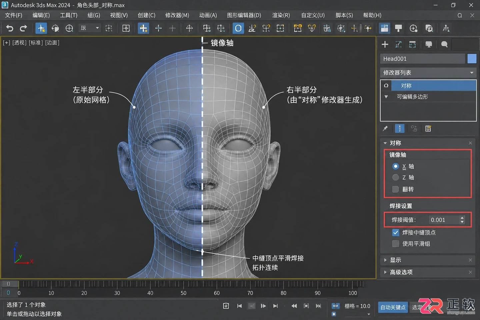
Task: Toggle Show End Result icon
Action: 399,129
